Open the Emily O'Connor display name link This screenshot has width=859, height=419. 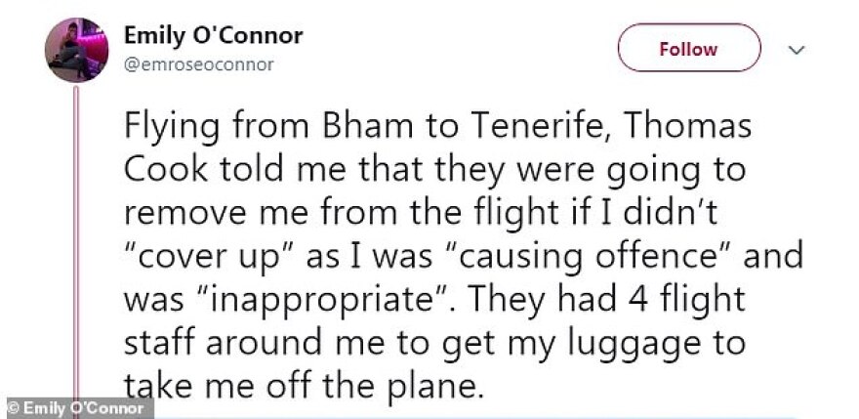click(213, 35)
